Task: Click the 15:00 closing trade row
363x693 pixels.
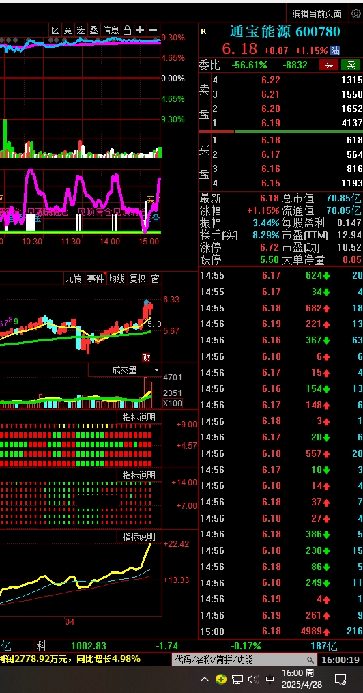Action: tap(281, 631)
